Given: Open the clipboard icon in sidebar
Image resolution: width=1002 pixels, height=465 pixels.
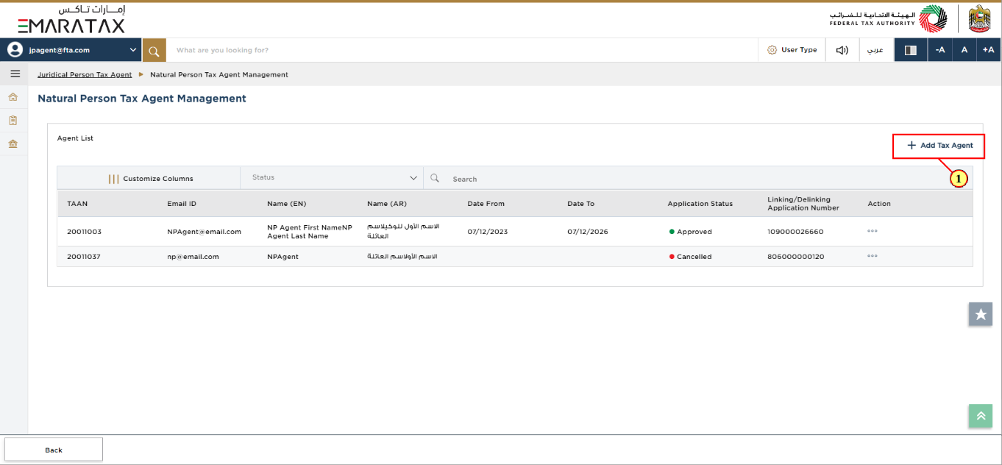Looking at the screenshot, I should pyautogui.click(x=13, y=120).
